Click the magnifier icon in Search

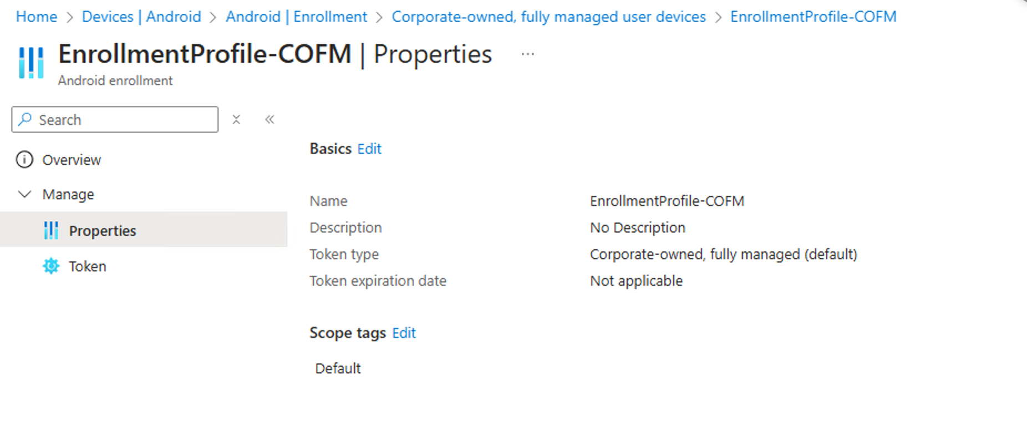[25, 119]
